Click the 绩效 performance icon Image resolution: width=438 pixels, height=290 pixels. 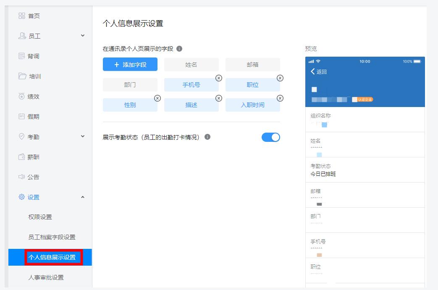[23, 97]
